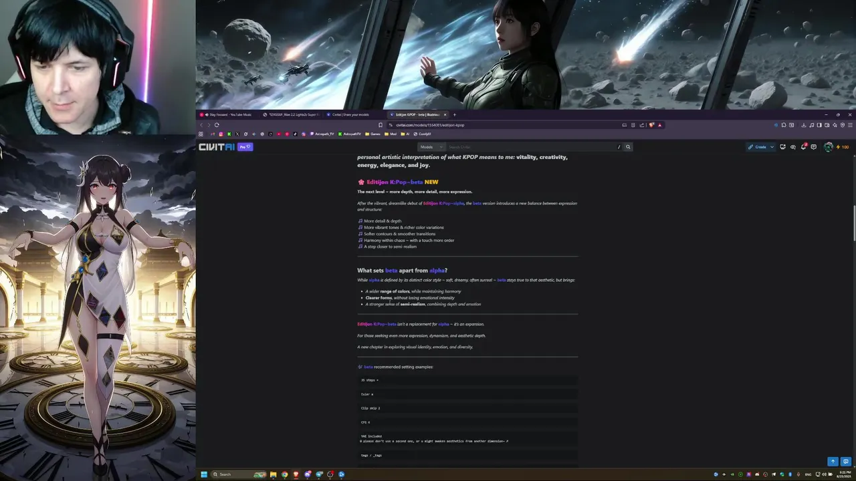The height and width of the screenshot is (481, 856).
Task: Open the apps grid bookmark icon
Action: pyautogui.click(x=201, y=134)
